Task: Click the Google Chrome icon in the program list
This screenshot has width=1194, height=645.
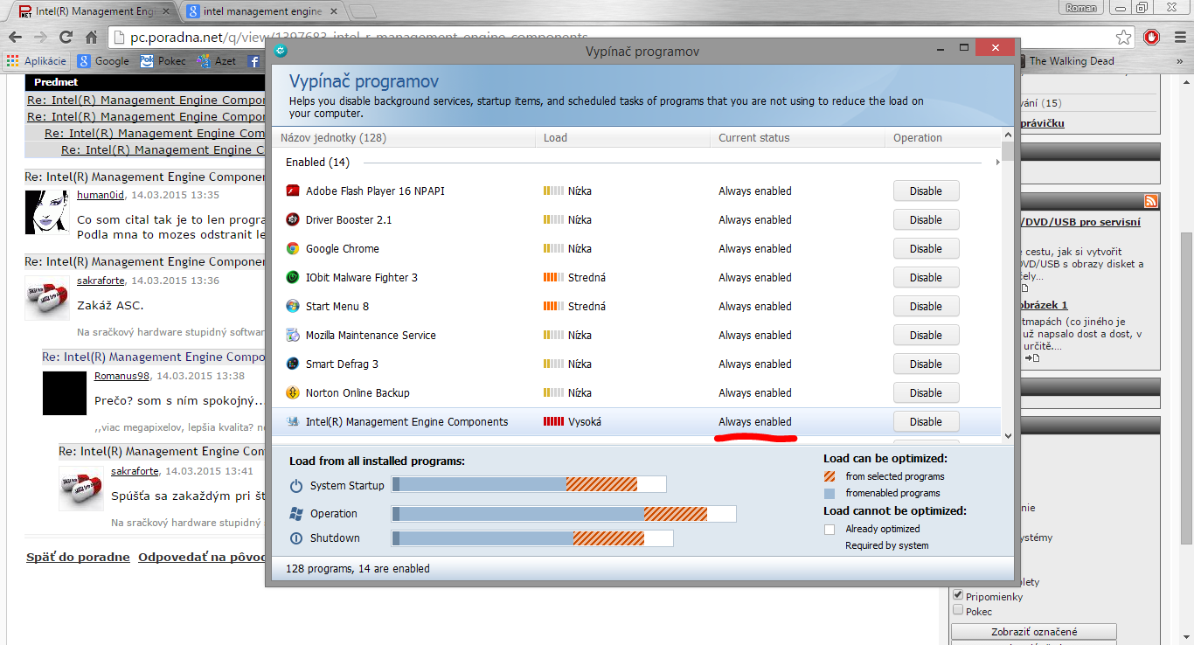Action: coord(293,248)
